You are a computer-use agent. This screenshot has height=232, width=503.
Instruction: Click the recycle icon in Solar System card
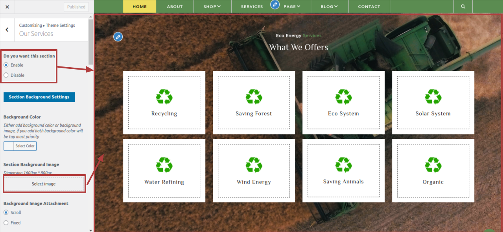point(433,97)
